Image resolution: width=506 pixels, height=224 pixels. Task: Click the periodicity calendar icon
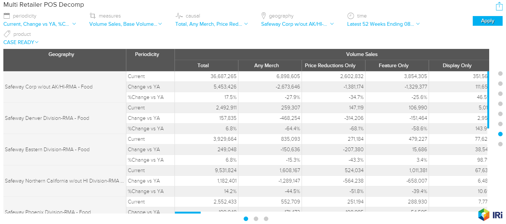6,16
